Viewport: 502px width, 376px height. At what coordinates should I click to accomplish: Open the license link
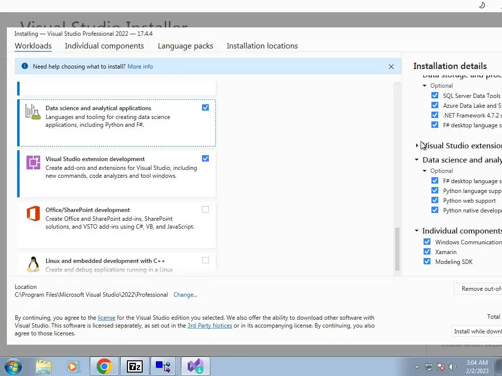point(106,318)
